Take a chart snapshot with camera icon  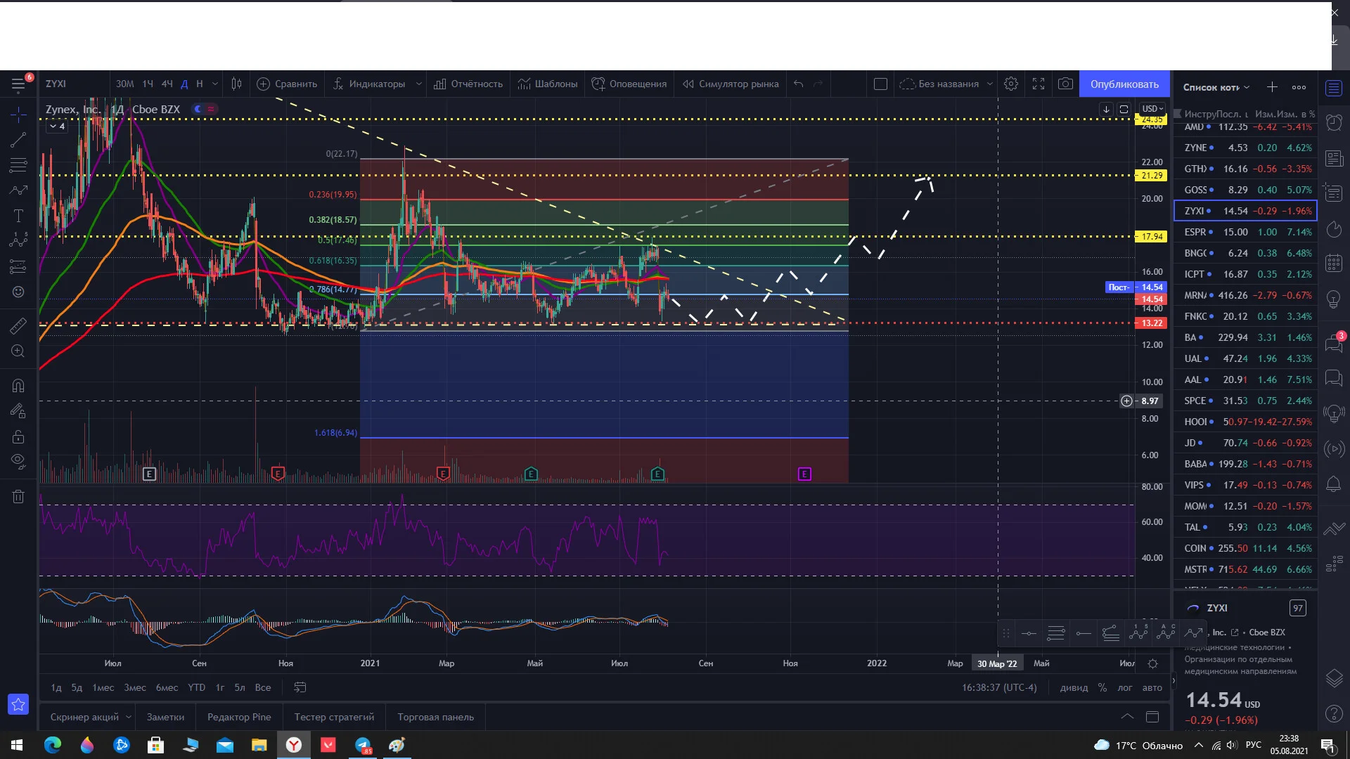[1066, 84]
